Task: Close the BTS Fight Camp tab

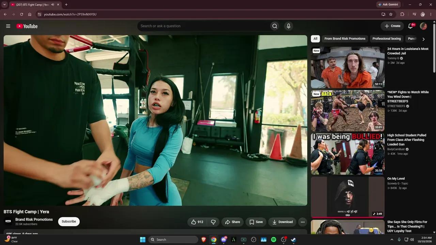Action: tap(58, 5)
